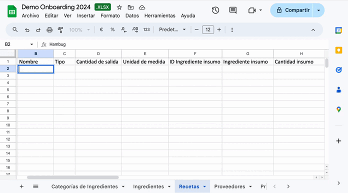Star the Demo Onboarding 2024 document
This screenshot has height=193, width=348.
119,7
